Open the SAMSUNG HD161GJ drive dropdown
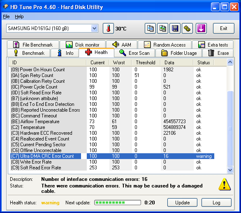The width and height of the screenshot is (241, 213). point(52,28)
